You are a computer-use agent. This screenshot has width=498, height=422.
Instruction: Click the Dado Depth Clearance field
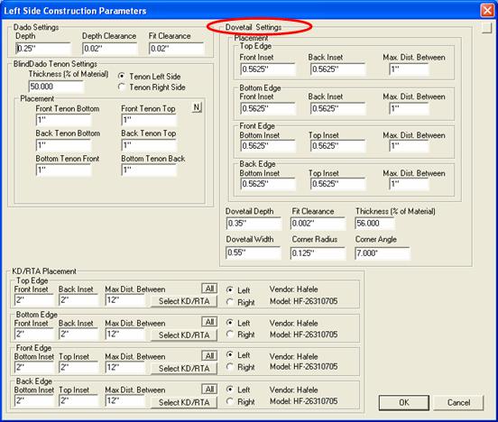coord(110,49)
